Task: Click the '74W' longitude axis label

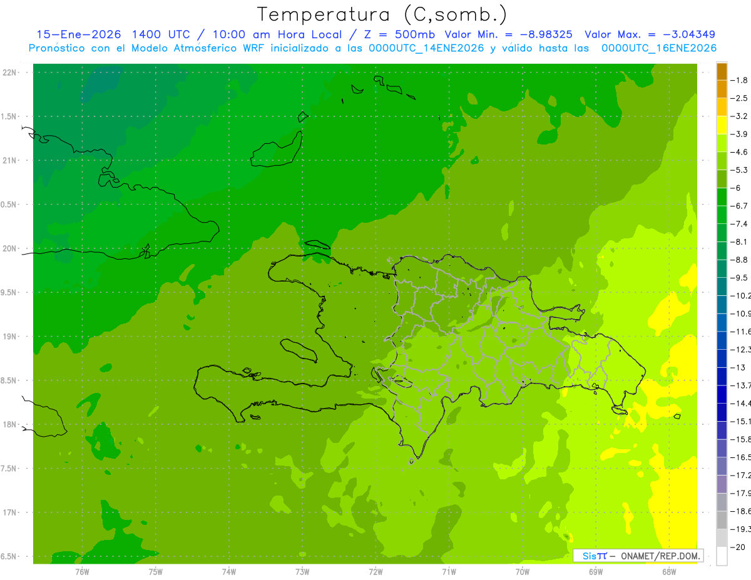Action: point(229,571)
